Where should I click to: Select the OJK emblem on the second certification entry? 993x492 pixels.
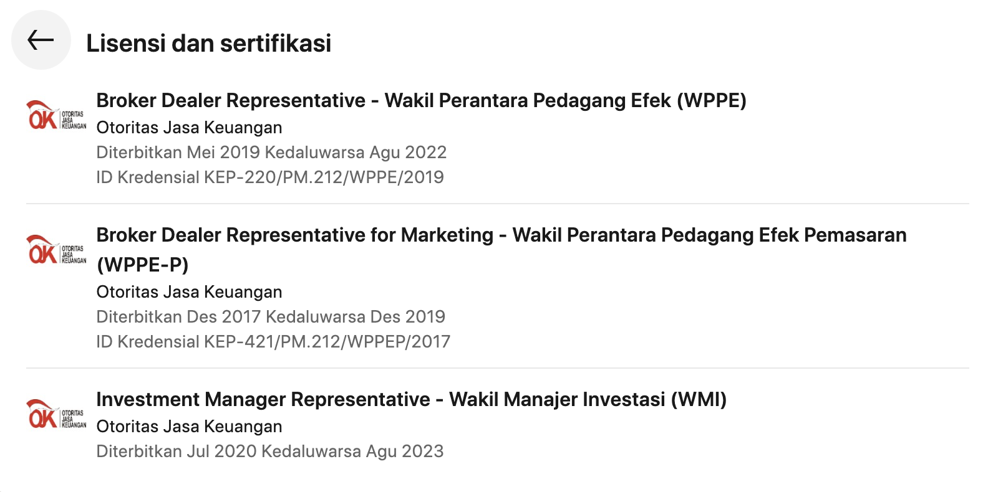[x=55, y=252]
